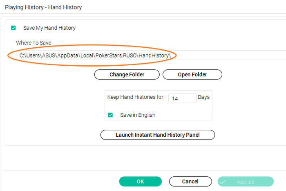Image resolution: width=286 pixels, height=191 pixels.
Task: Click the 'Where To Save' label
Action: tap(34, 43)
